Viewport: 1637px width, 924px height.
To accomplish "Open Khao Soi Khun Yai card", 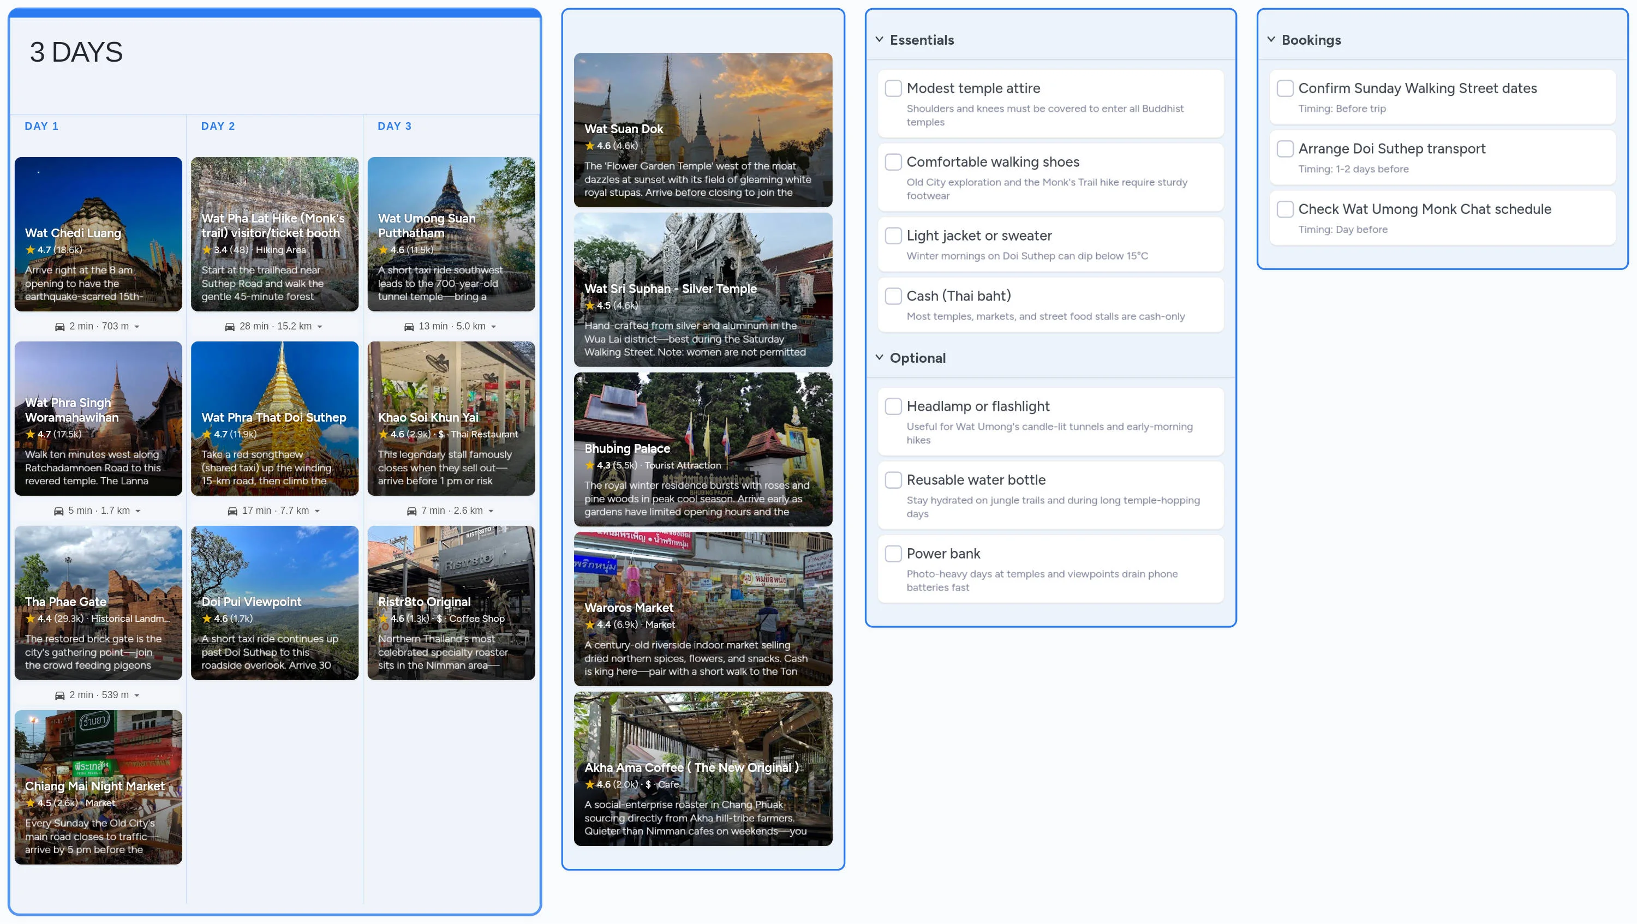I will [x=451, y=418].
